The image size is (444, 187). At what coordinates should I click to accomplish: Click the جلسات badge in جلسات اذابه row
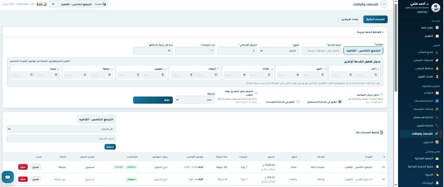[x=119, y=167]
